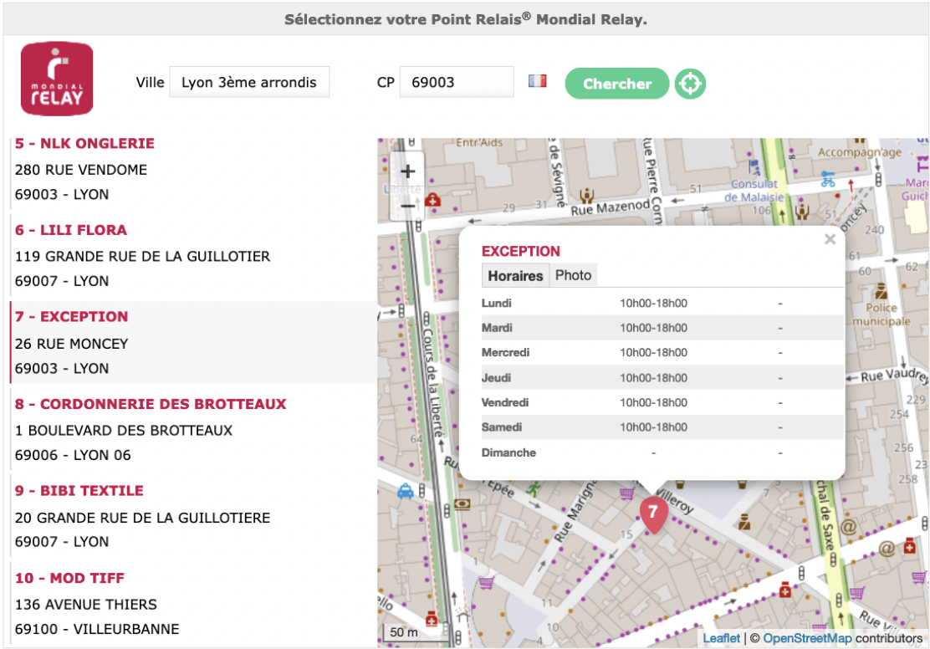Image resolution: width=930 pixels, height=649 pixels.
Task: Click the Dimanche hours row
Action: click(662, 452)
